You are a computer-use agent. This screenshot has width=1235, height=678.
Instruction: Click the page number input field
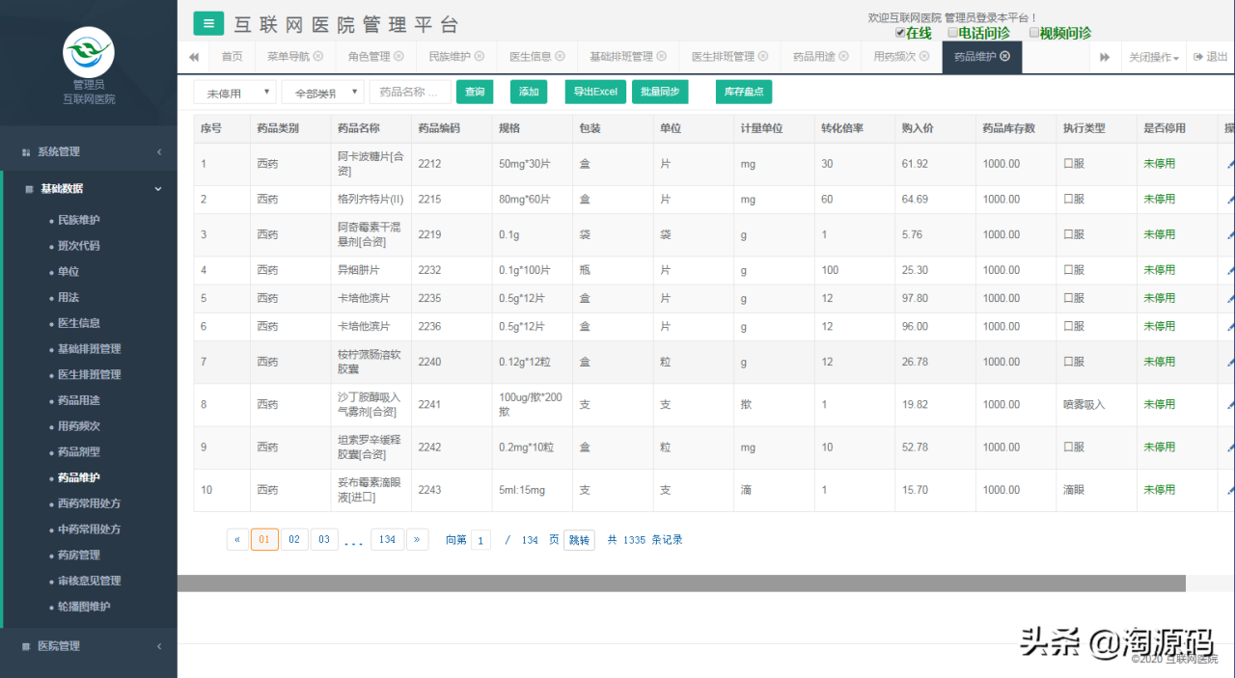480,540
